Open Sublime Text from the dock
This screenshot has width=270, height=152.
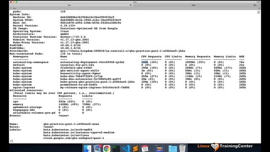(135, 148)
